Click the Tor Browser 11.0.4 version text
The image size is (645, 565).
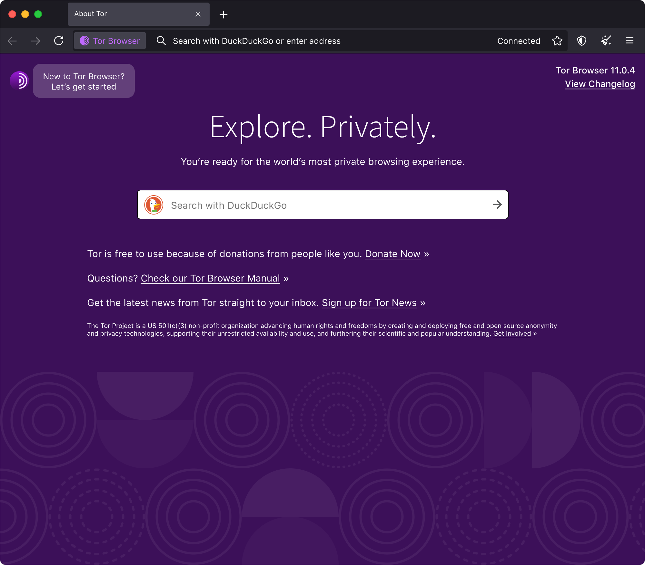click(595, 71)
